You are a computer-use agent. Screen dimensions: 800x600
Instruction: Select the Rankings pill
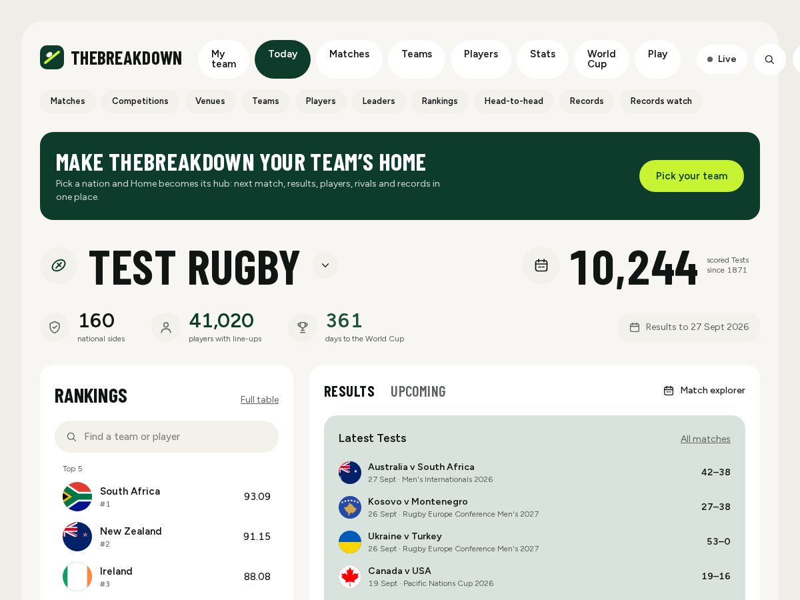pos(440,101)
